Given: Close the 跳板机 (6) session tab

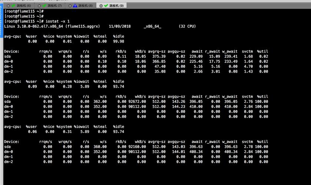Looking at the screenshot, I should pyautogui.click(x=8, y=6).
